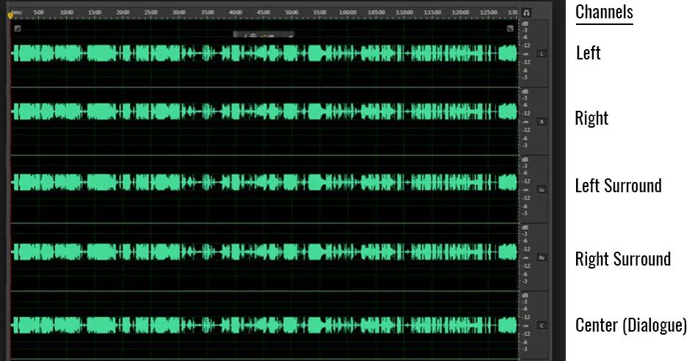Toggle the L channel enable button
The width and height of the screenshot is (692, 361).
click(542, 54)
